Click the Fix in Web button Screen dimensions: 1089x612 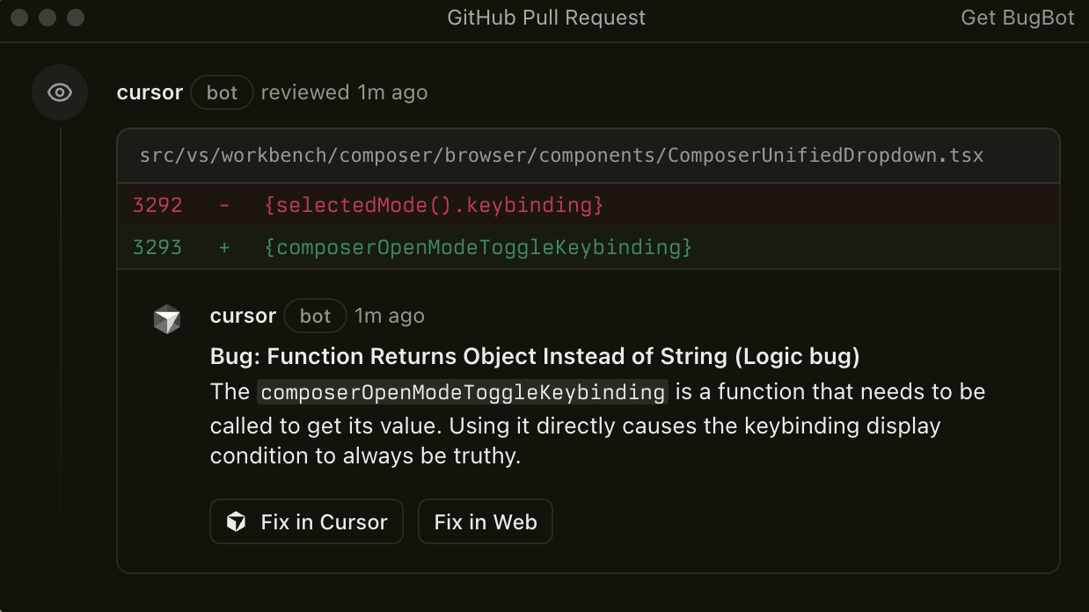[x=485, y=521]
